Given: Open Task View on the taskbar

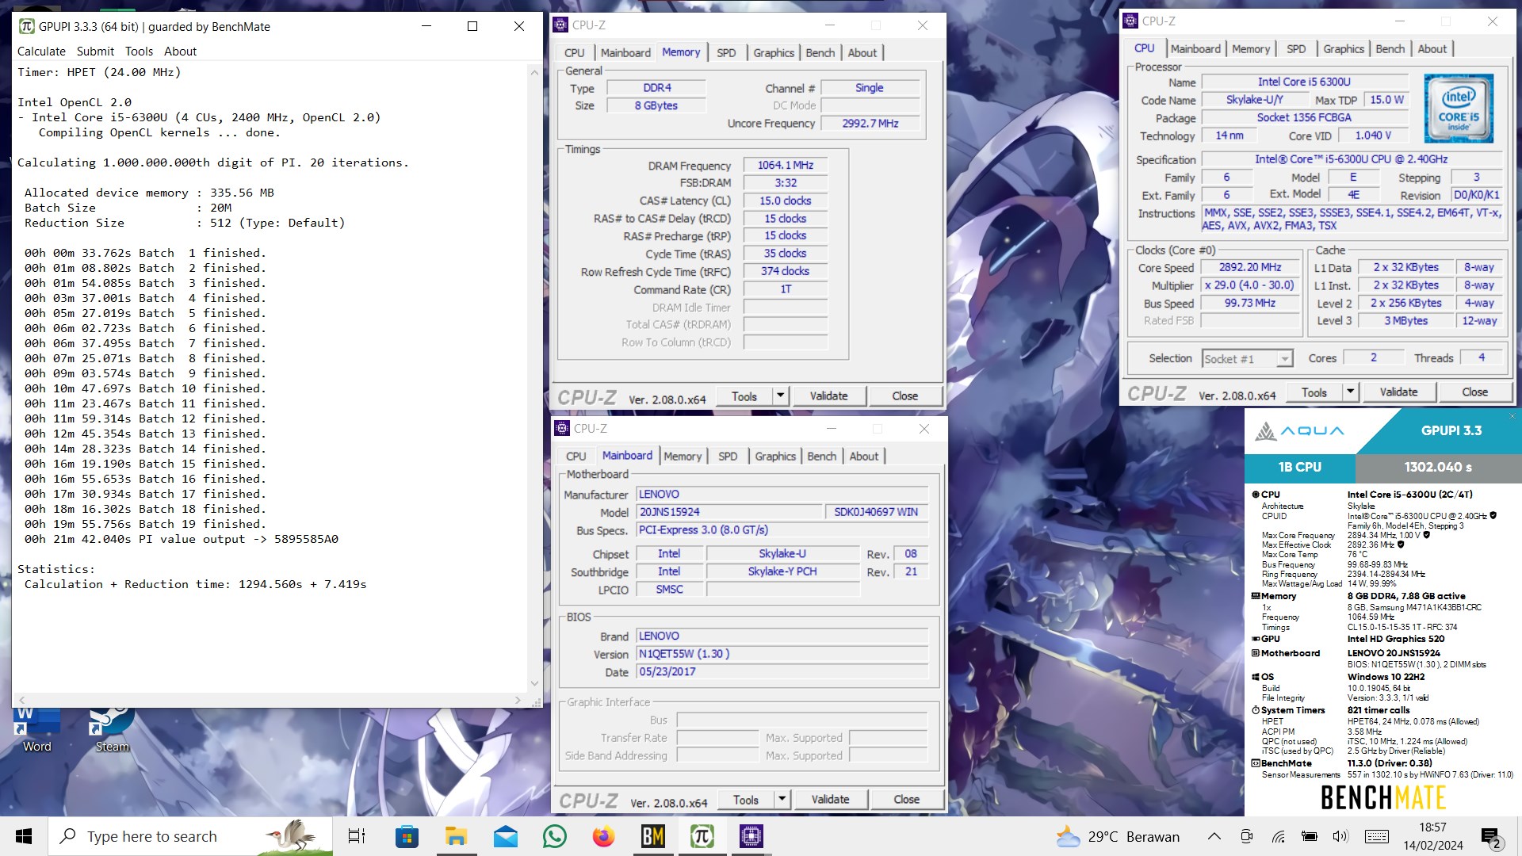Looking at the screenshot, I should click(357, 836).
